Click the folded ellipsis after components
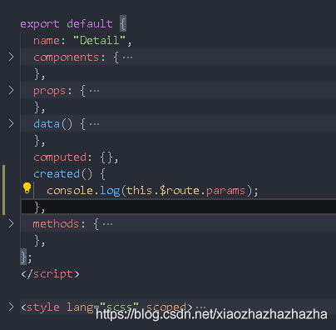The width and height of the screenshot is (336, 330). pos(127,57)
